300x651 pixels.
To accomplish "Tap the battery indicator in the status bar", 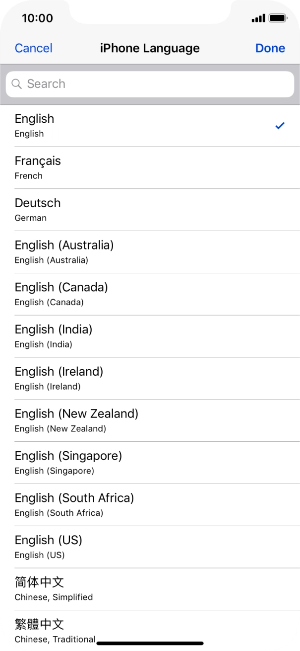I will click(276, 17).
